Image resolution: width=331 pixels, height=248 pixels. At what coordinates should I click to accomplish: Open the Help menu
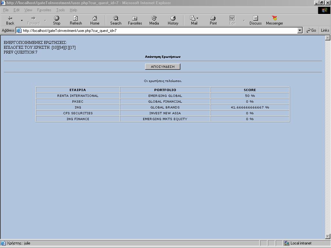[73, 10]
